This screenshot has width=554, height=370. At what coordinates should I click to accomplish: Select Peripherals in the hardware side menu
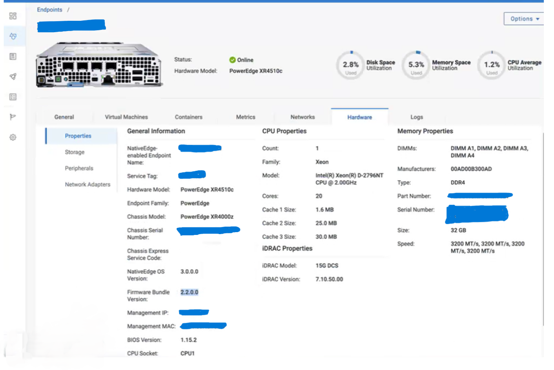coord(79,168)
